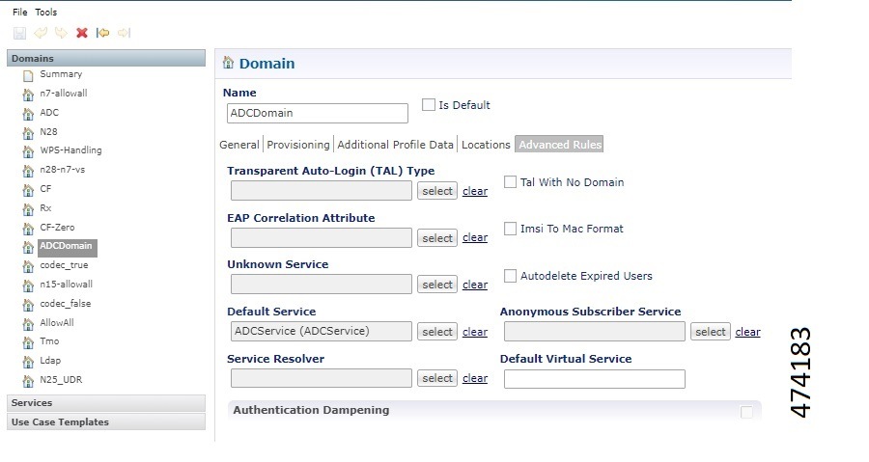The height and width of the screenshot is (462, 869).
Task: Enable the Is Default checkbox
Action: [429, 105]
